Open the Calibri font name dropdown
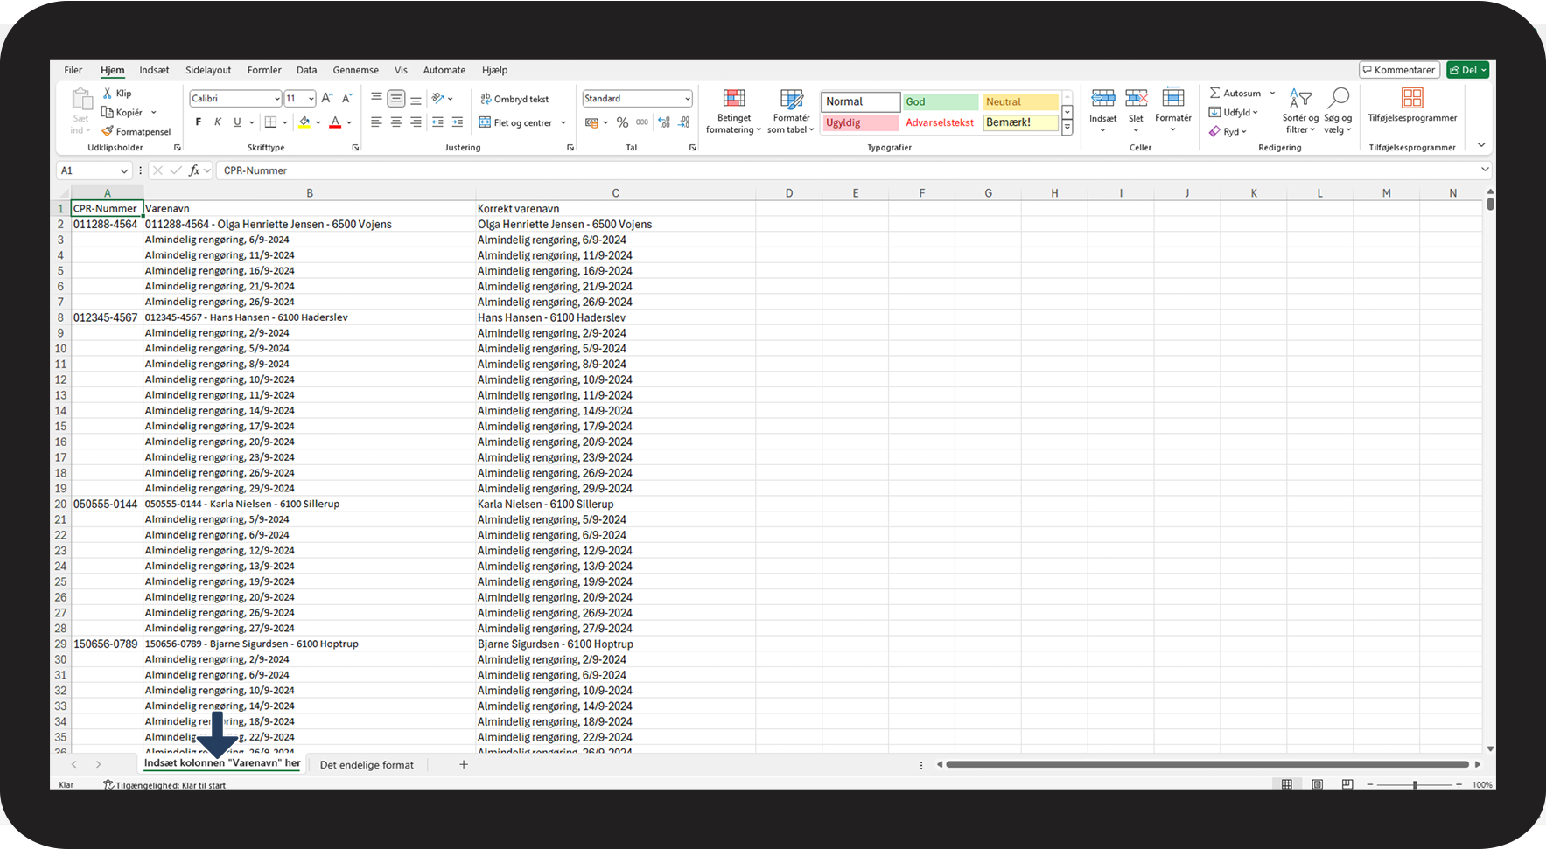Image resolution: width=1546 pixels, height=849 pixels. [x=276, y=99]
